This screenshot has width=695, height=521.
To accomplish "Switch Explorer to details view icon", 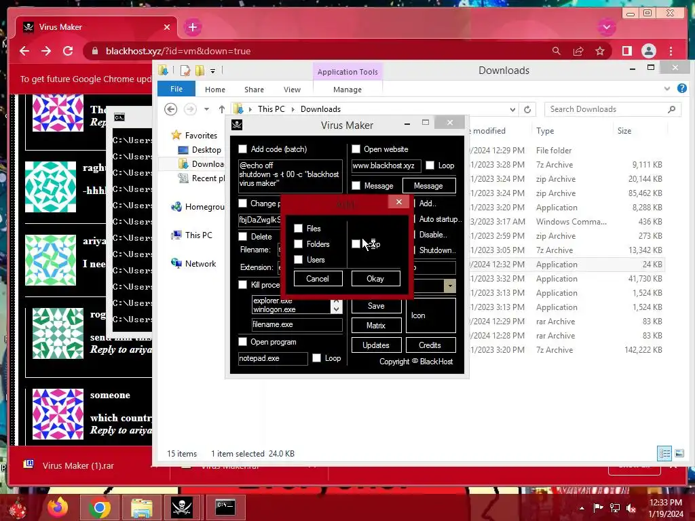I will 664,453.
